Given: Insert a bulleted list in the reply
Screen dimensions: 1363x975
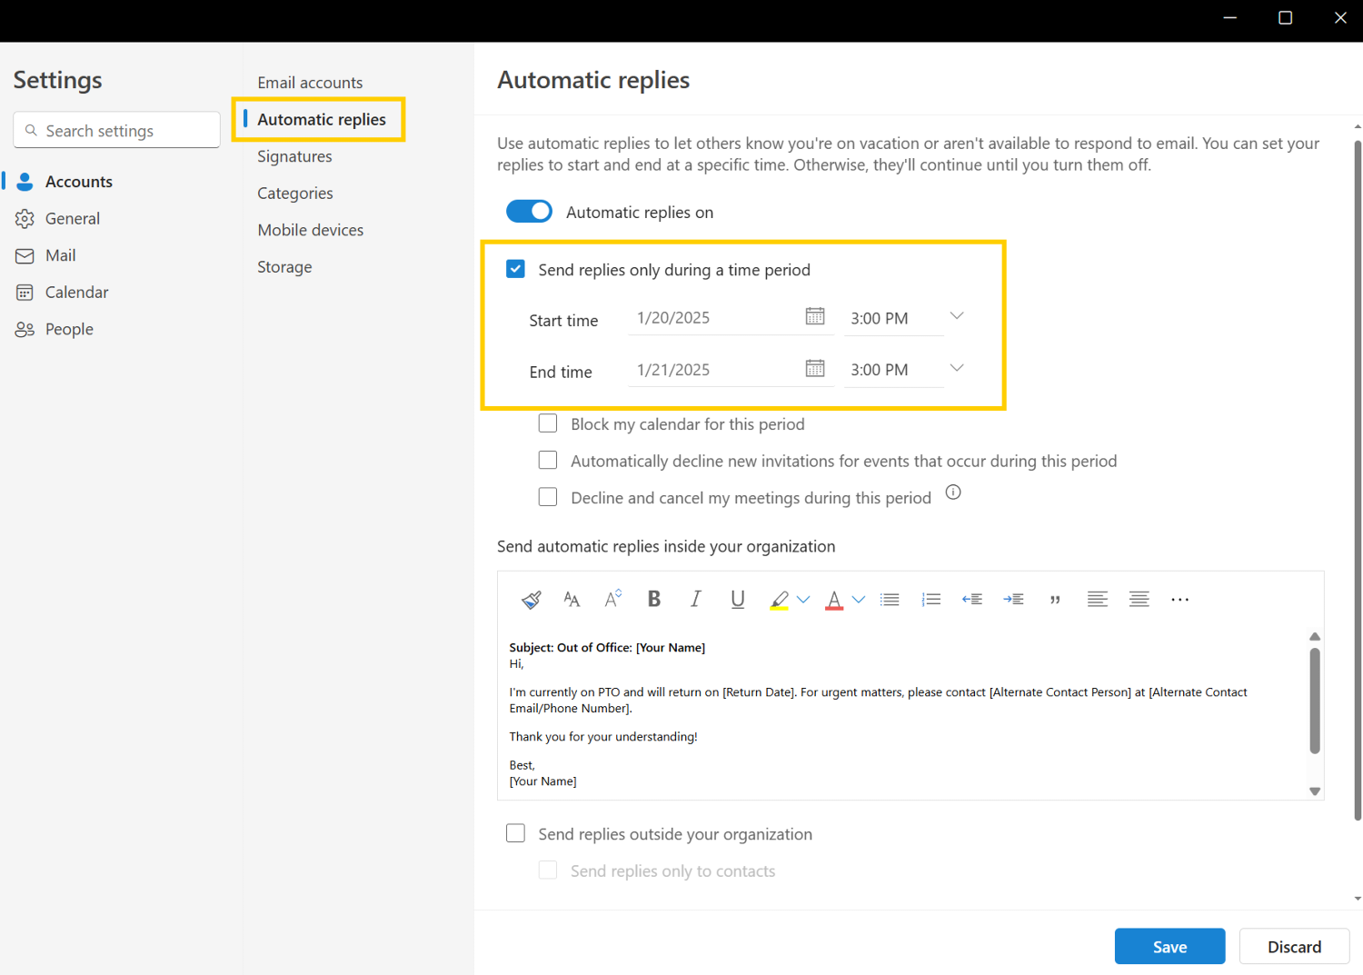Looking at the screenshot, I should (889, 598).
